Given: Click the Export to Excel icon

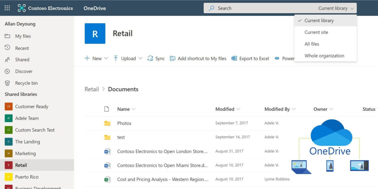Looking at the screenshot, I should coord(234,58).
